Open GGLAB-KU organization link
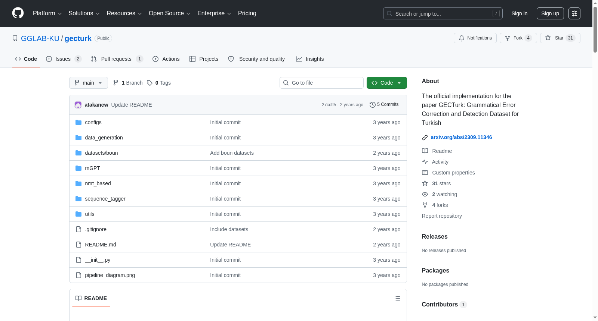 click(40, 38)
